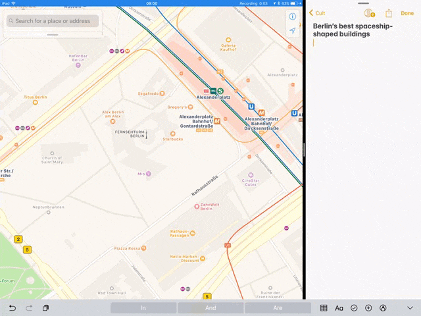421x316 pixels.
Task: Choose the 'Are' word suggestion
Action: tap(278, 308)
